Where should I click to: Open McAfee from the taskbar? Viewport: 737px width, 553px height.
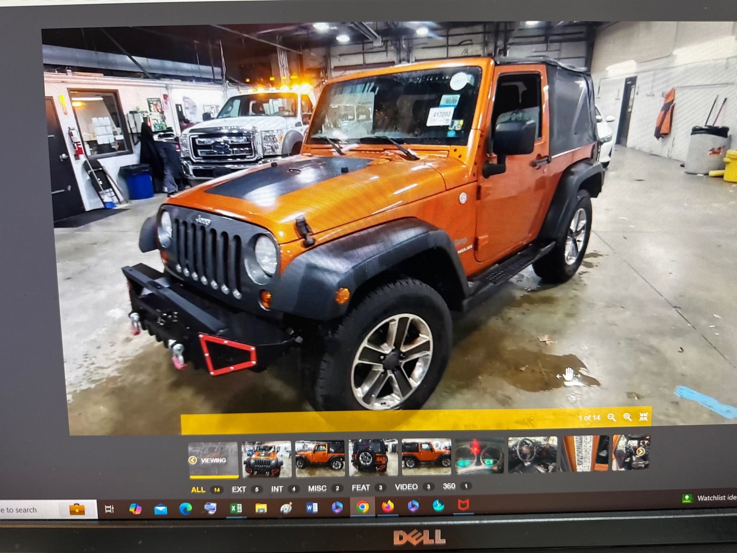(463, 505)
